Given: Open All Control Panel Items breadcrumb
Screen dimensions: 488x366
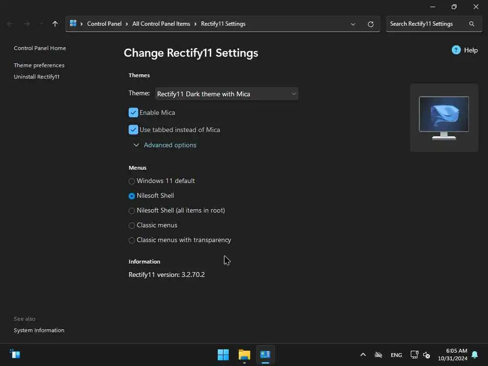Looking at the screenshot, I should (x=161, y=24).
